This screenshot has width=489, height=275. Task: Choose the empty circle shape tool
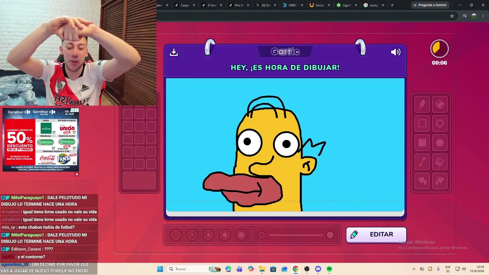[440, 123]
